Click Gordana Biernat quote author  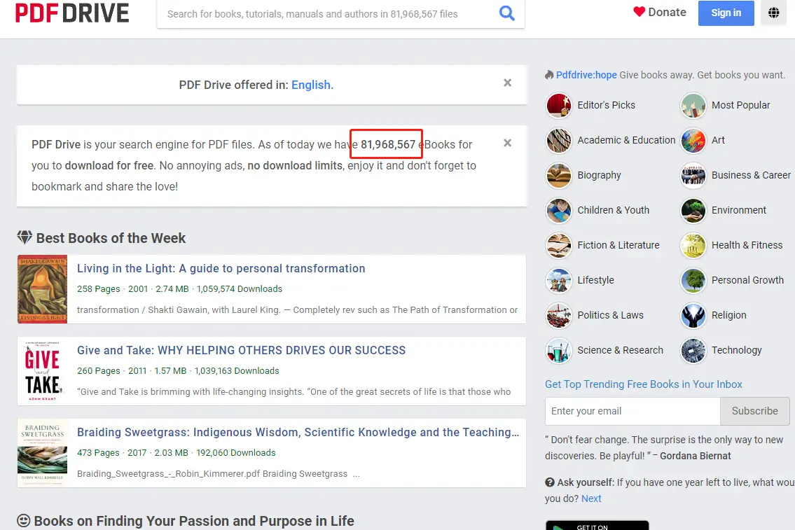(695, 456)
